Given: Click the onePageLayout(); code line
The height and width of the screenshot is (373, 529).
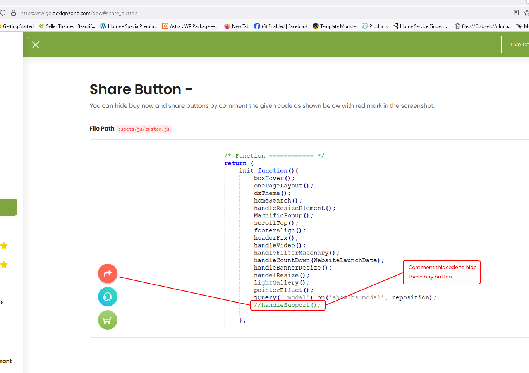Looking at the screenshot, I should tap(283, 186).
